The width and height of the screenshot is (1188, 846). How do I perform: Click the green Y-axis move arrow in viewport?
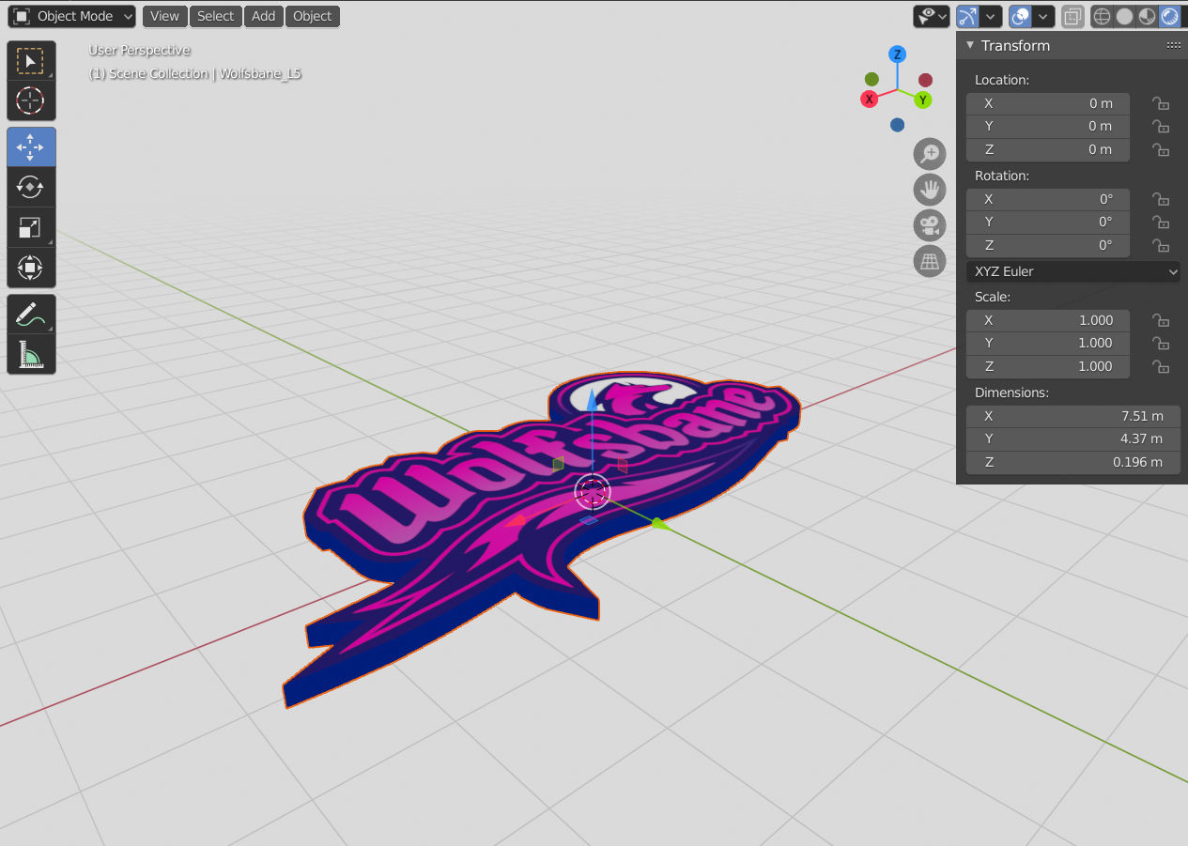point(658,522)
